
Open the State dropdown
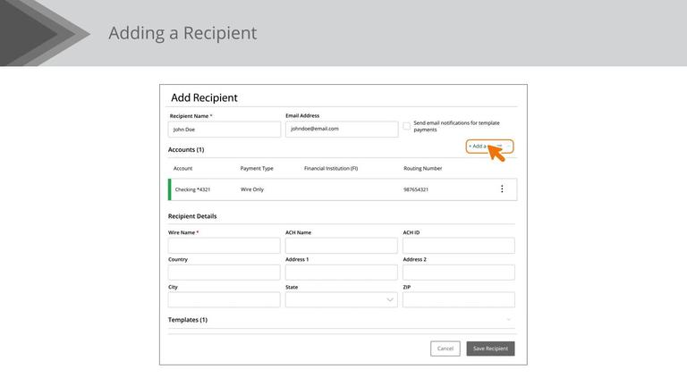(x=341, y=300)
